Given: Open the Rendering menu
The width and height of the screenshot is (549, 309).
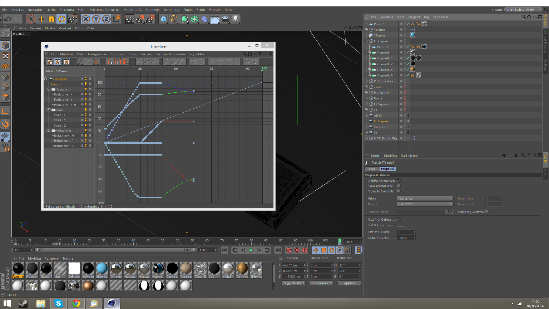Looking at the screenshot, I should 171,10.
